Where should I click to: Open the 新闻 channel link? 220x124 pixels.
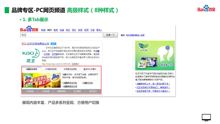pyautogui.click(x=43, y=30)
